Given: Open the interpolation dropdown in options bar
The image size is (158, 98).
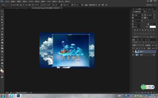Looking at the screenshot, I should 93,5.
